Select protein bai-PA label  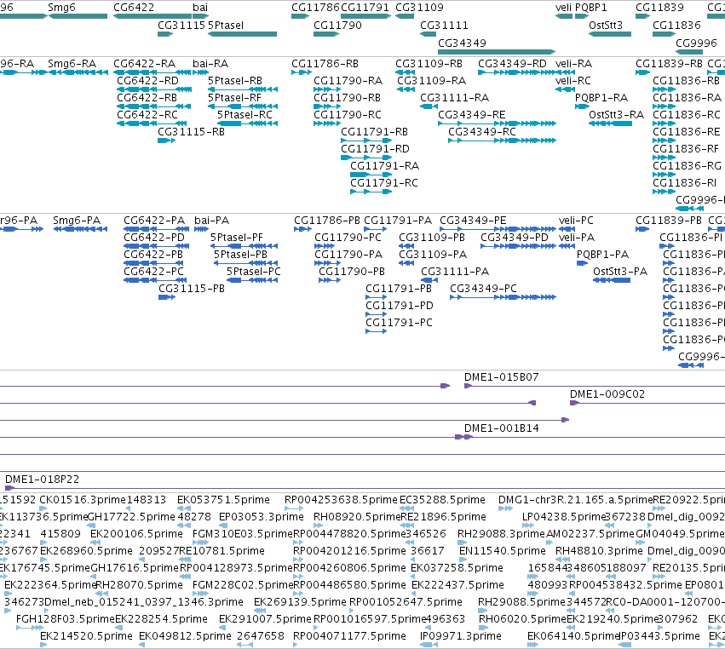coord(212,221)
